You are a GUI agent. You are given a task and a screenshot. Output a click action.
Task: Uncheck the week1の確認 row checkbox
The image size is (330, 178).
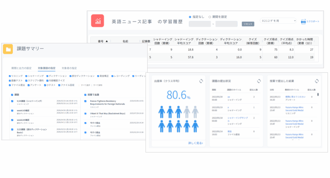tap(12, 111)
